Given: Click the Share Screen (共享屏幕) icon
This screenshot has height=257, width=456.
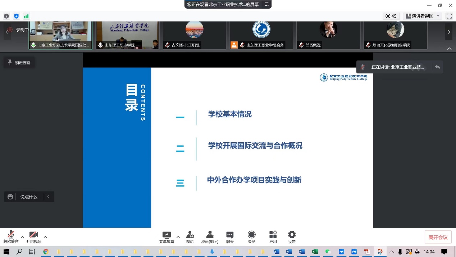Looking at the screenshot, I should (x=167, y=235).
